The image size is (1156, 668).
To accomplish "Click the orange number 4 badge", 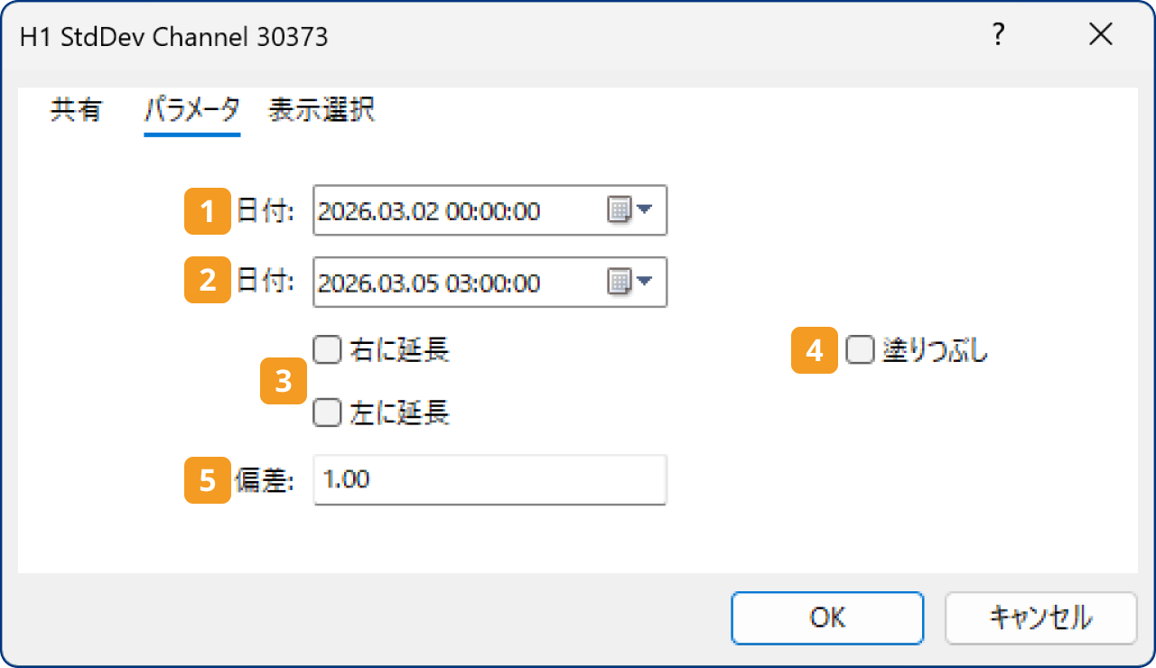I will tap(815, 351).
